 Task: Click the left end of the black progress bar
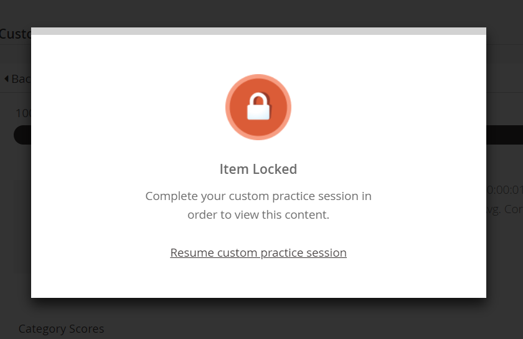(22, 135)
